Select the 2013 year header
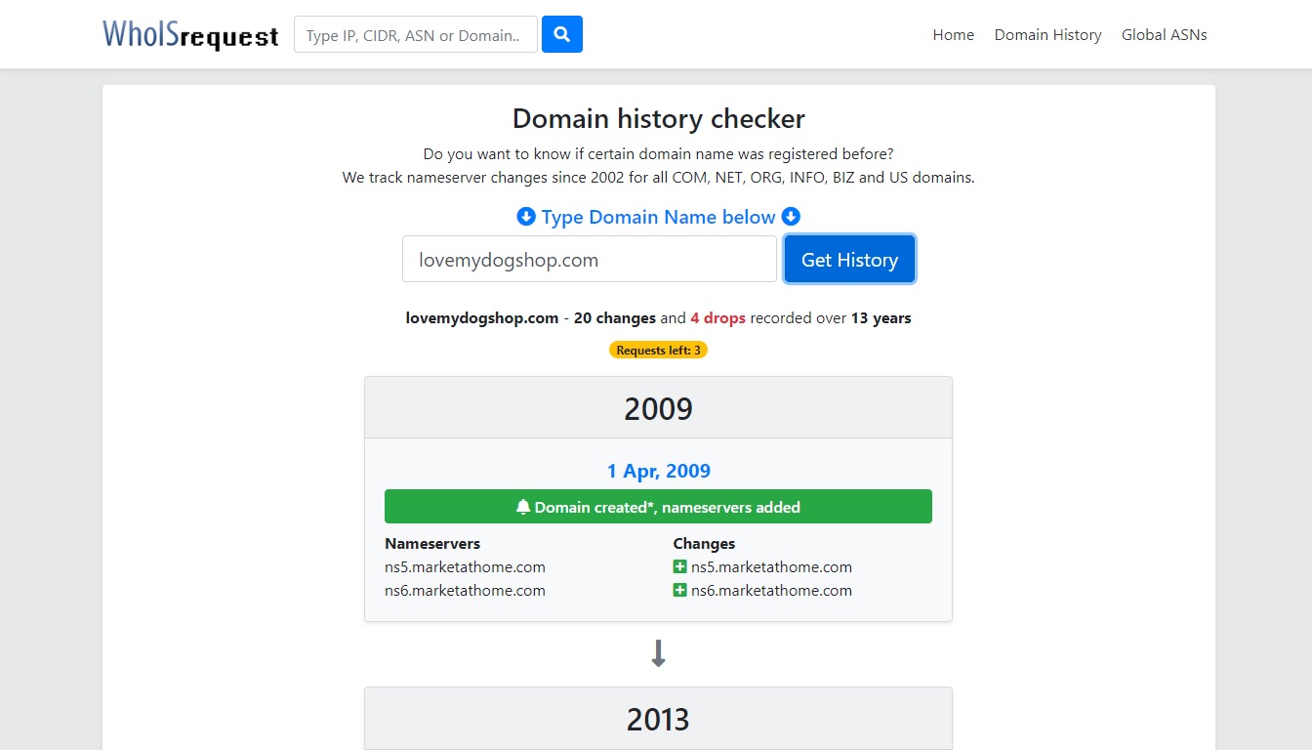Image resolution: width=1312 pixels, height=750 pixels. click(x=658, y=719)
